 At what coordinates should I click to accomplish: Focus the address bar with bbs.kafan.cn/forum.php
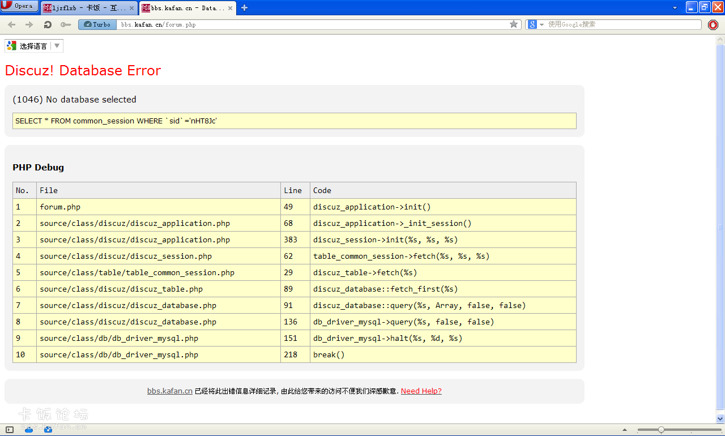(x=313, y=24)
